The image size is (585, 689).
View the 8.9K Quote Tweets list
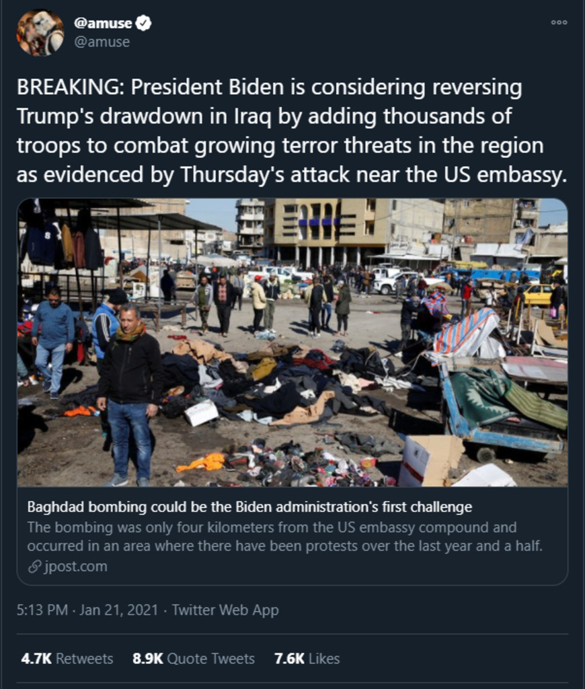point(194,659)
